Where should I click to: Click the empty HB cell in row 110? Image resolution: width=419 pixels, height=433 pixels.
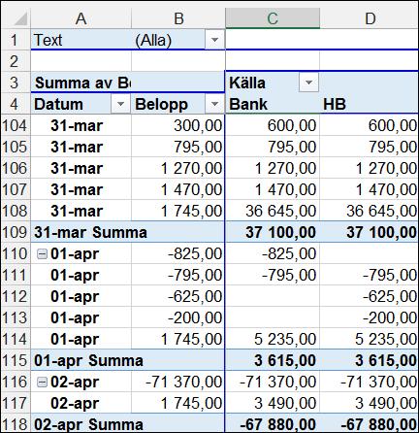[369, 253]
